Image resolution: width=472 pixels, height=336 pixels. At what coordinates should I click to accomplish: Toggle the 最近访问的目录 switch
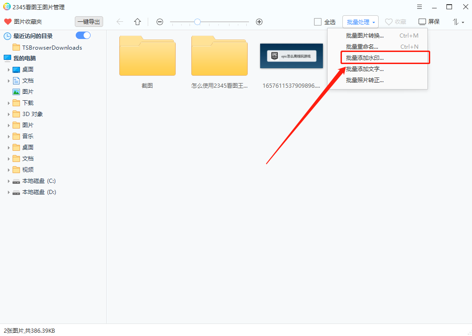[x=83, y=36]
